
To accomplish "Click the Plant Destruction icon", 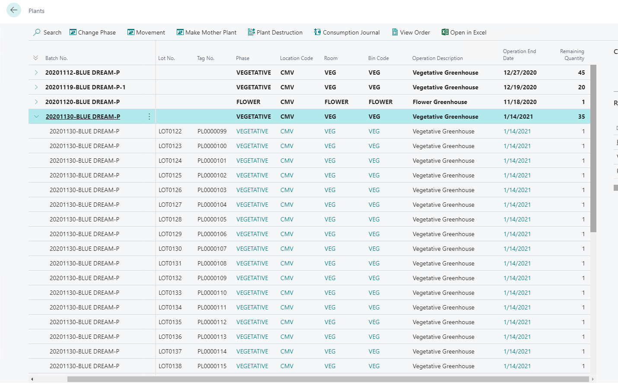I will 251,32.
